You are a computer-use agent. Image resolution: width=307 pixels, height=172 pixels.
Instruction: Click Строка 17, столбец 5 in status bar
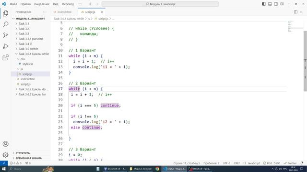pos(187,163)
